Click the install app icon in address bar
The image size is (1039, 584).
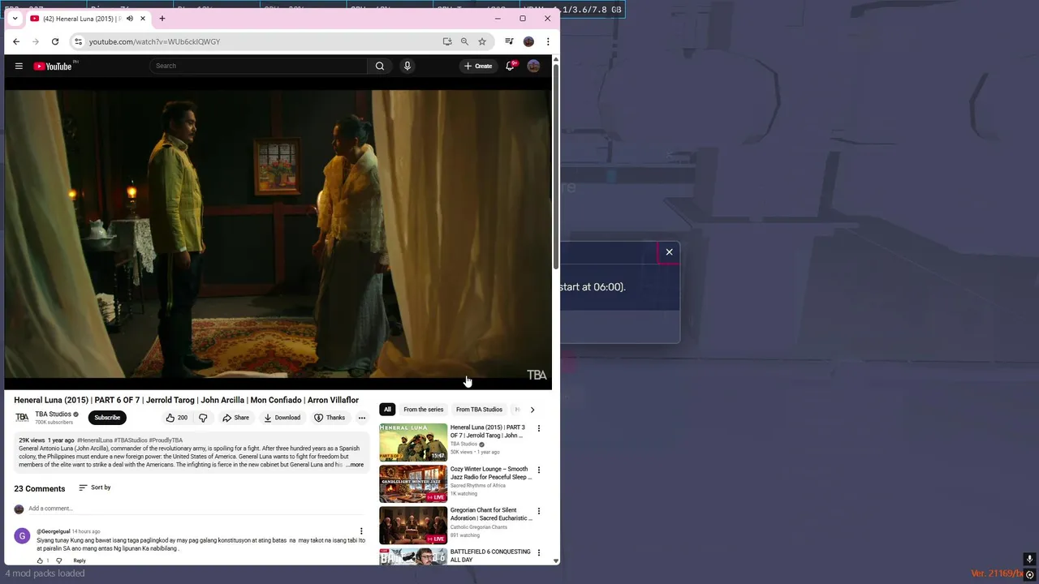tap(447, 41)
